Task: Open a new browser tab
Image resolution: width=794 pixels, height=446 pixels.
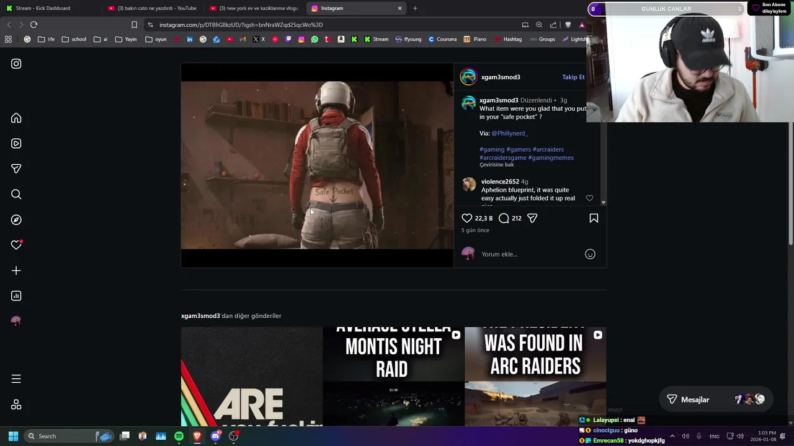Action: (x=415, y=8)
